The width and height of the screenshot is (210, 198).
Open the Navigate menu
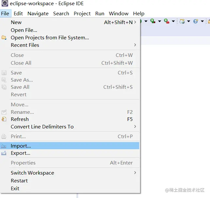pyautogui.click(x=38, y=13)
